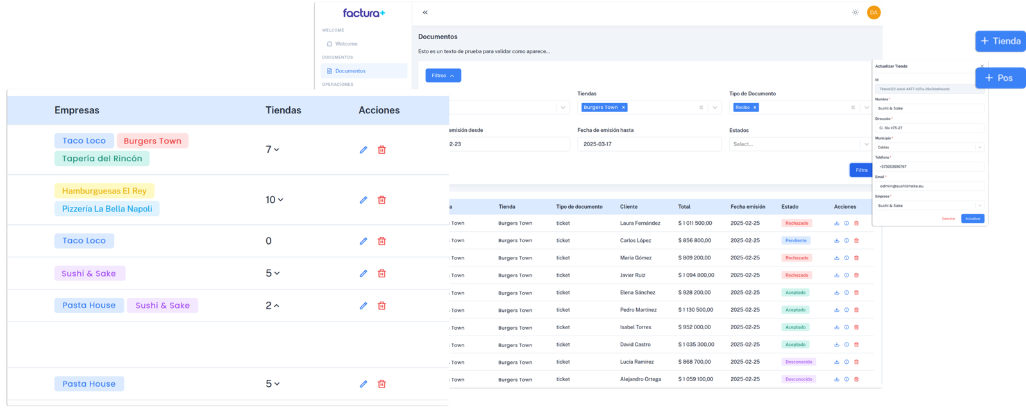Viewport: 1026px width, 415px height.
Task: Click the Burgers Town red company tag
Action: [x=153, y=141]
